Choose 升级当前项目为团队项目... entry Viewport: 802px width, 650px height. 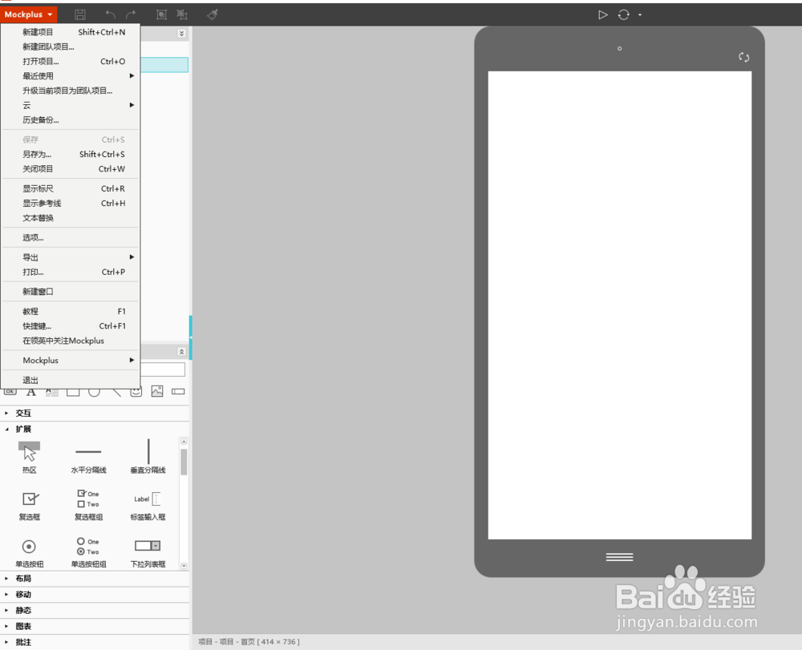(71, 91)
